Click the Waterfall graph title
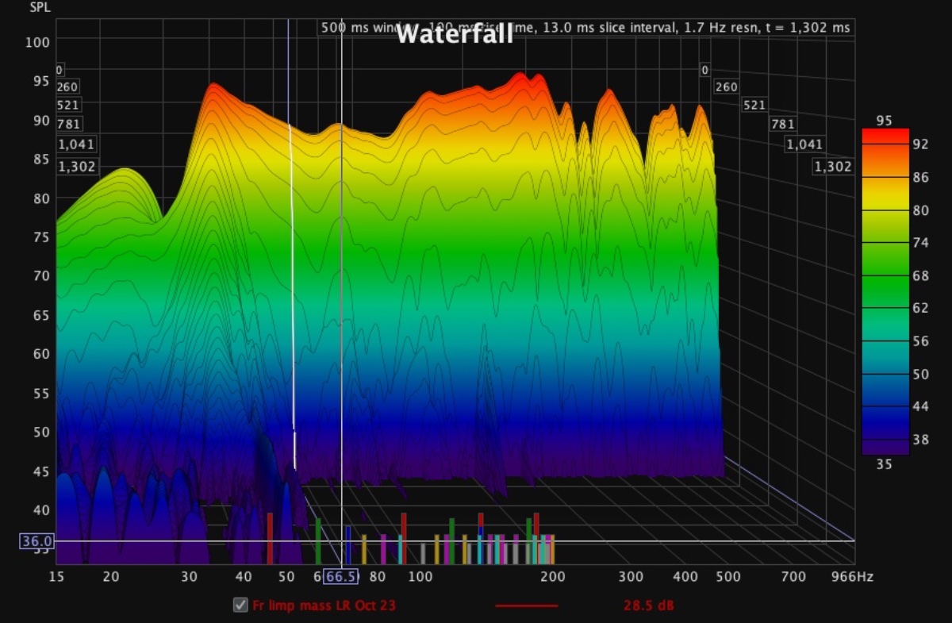 tap(454, 34)
